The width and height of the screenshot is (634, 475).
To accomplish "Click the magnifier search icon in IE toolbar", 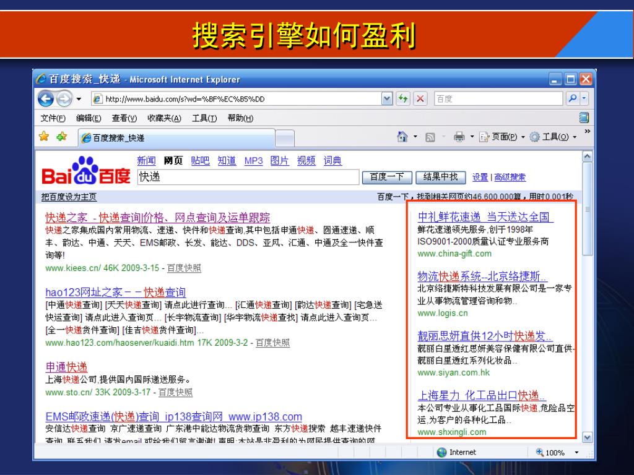I will point(573,98).
